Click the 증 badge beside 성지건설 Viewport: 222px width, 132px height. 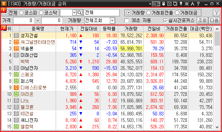pyautogui.click(x=16, y=35)
